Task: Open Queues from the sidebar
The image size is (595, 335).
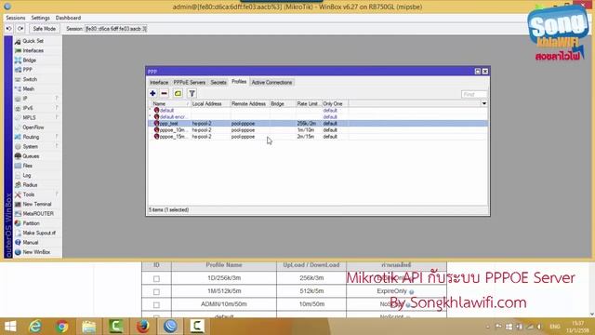Action: click(31, 156)
